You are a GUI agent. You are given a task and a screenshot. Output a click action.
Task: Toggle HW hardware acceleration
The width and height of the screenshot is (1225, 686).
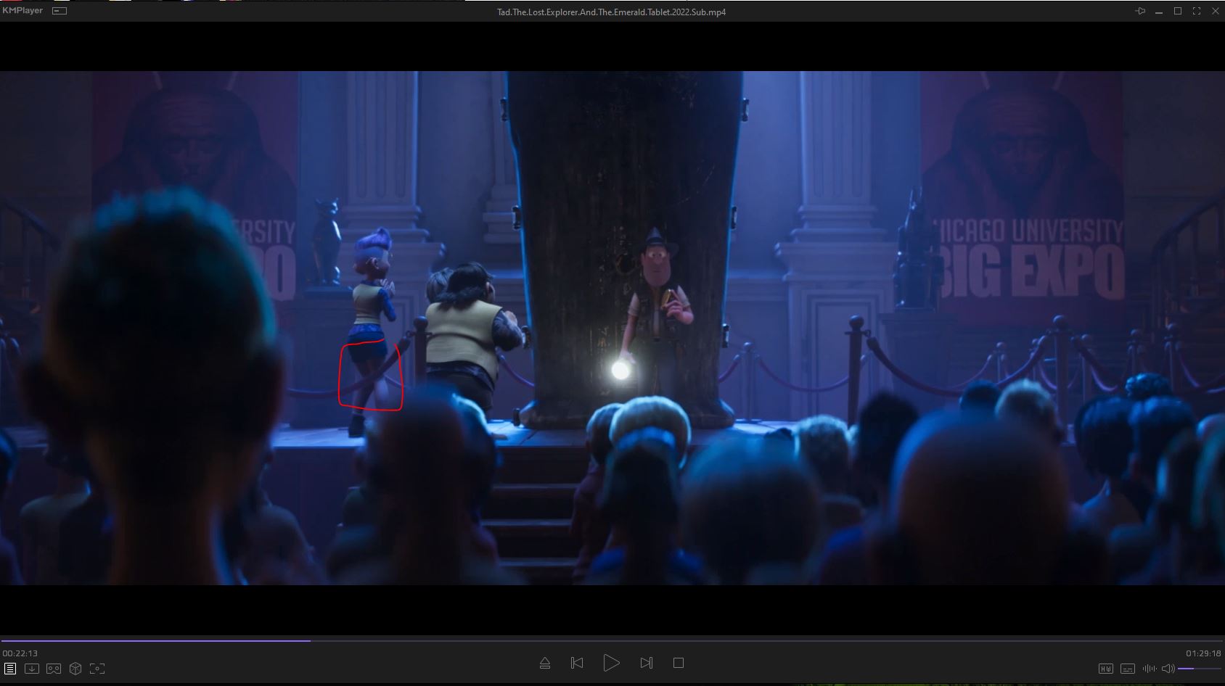tap(1106, 669)
